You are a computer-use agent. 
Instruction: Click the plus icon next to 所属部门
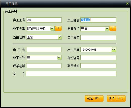tap(113, 28)
